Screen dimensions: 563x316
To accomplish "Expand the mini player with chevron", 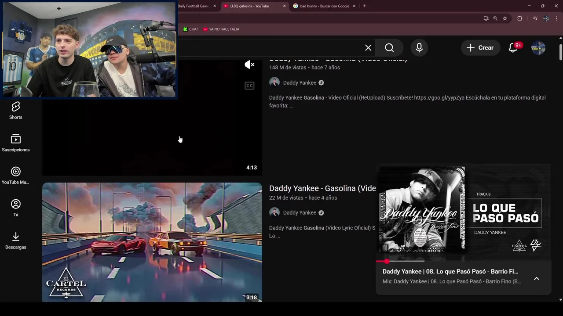I will pyautogui.click(x=537, y=278).
